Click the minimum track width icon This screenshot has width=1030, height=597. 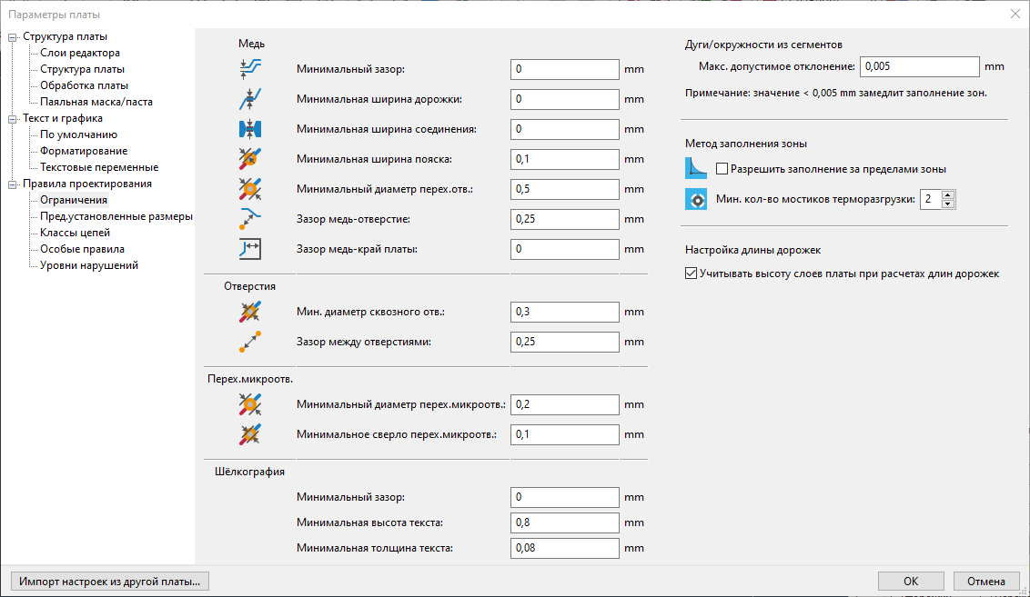pyautogui.click(x=249, y=99)
